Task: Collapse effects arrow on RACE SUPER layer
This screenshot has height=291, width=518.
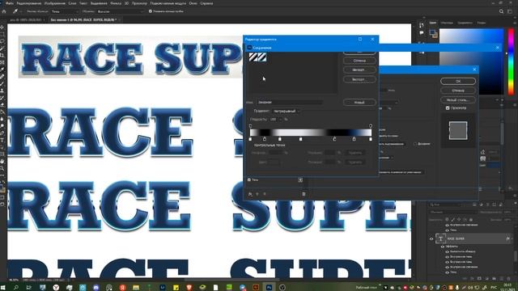Action: (512, 238)
